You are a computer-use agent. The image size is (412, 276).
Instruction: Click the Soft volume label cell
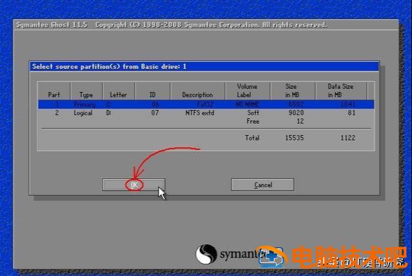(253, 113)
